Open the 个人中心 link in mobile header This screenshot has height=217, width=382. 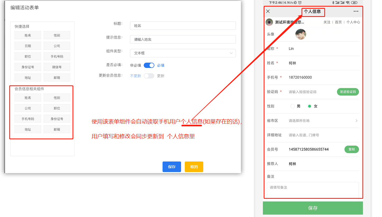point(353,22)
